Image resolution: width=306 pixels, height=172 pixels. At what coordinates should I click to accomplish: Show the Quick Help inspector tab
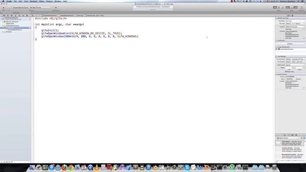click(292, 16)
